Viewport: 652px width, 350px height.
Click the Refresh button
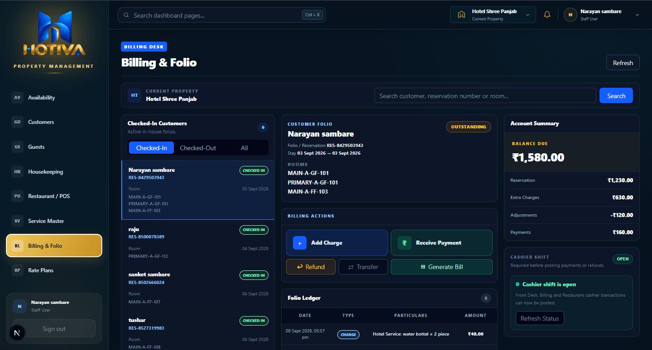coord(623,63)
